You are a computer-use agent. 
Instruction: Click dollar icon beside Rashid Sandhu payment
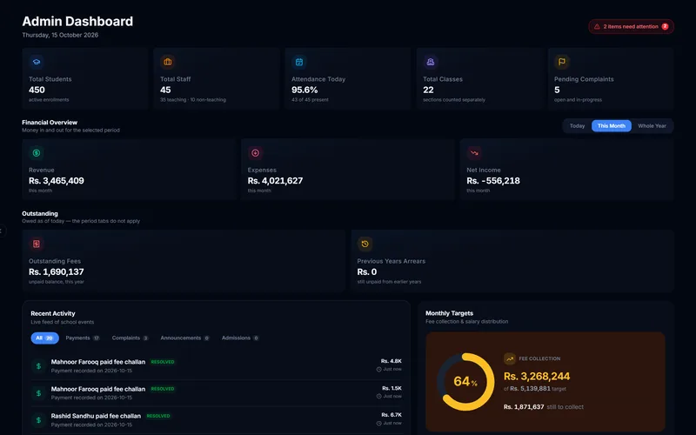click(38, 420)
